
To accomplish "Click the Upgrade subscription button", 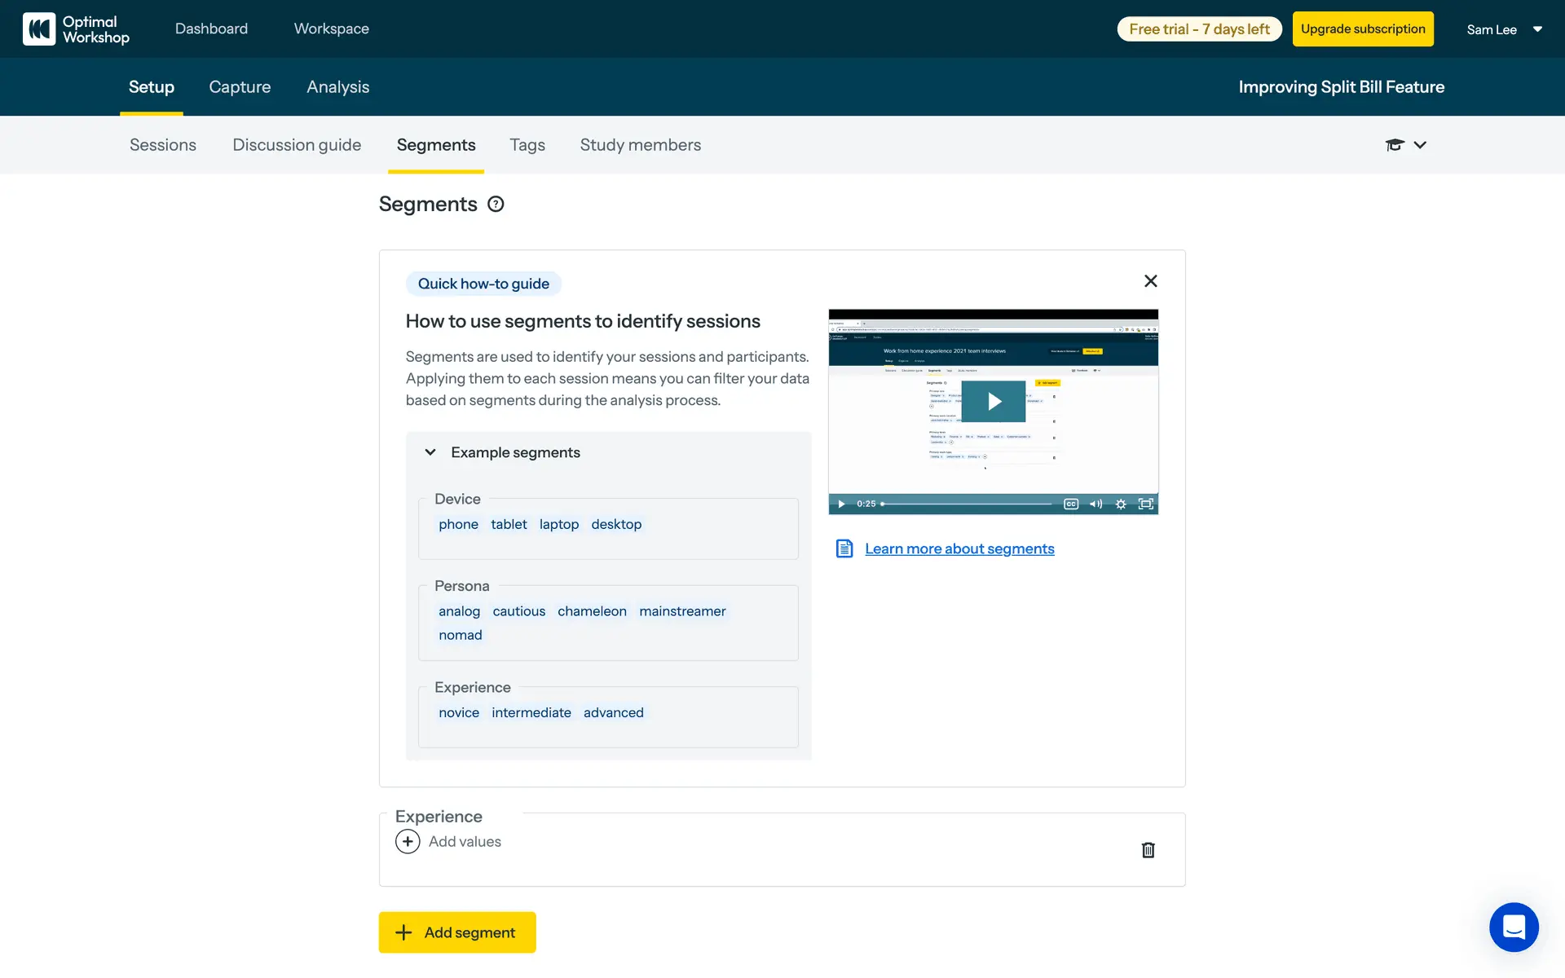I will pos(1362,29).
